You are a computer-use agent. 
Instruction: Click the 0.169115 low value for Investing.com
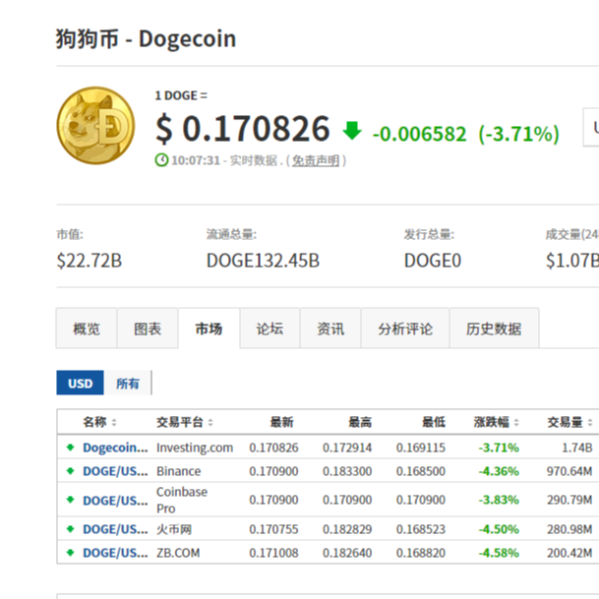pyautogui.click(x=421, y=448)
